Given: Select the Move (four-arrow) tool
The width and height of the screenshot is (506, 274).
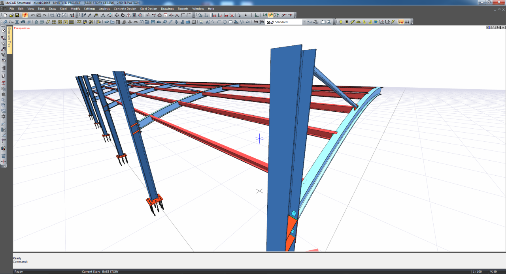Looking at the screenshot, I should click(117, 15).
